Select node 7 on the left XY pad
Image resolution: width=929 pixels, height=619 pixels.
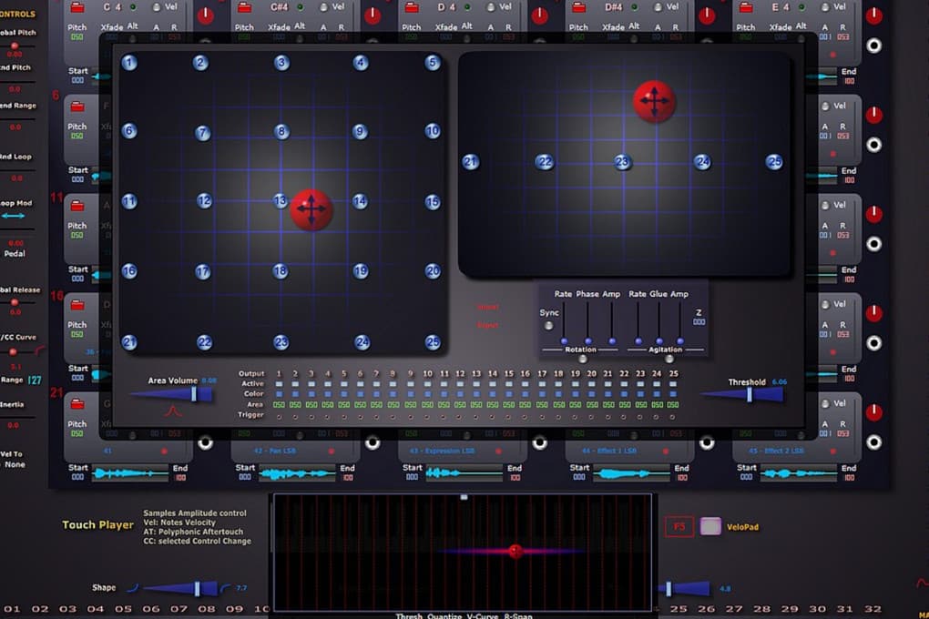202,133
